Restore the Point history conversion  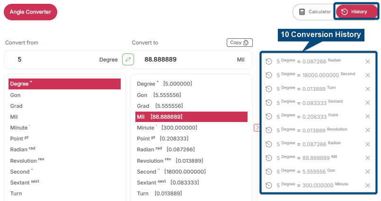(269, 116)
